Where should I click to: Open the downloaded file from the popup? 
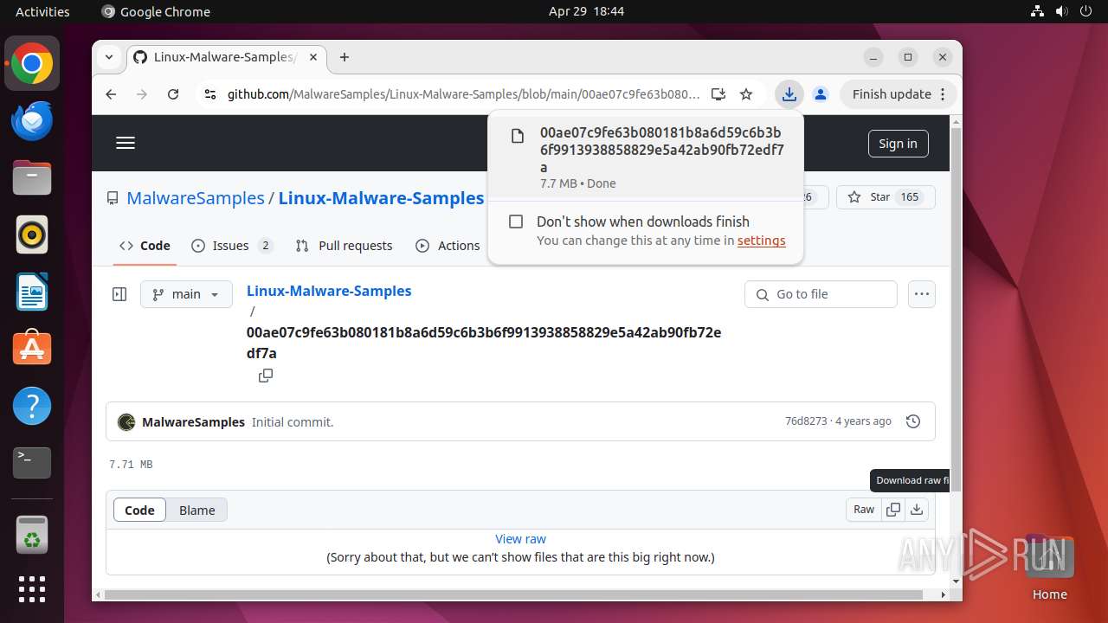pyautogui.click(x=645, y=157)
